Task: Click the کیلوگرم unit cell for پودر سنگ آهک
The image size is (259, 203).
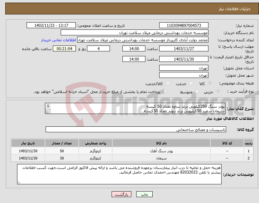Action: pyautogui.click(x=96, y=151)
